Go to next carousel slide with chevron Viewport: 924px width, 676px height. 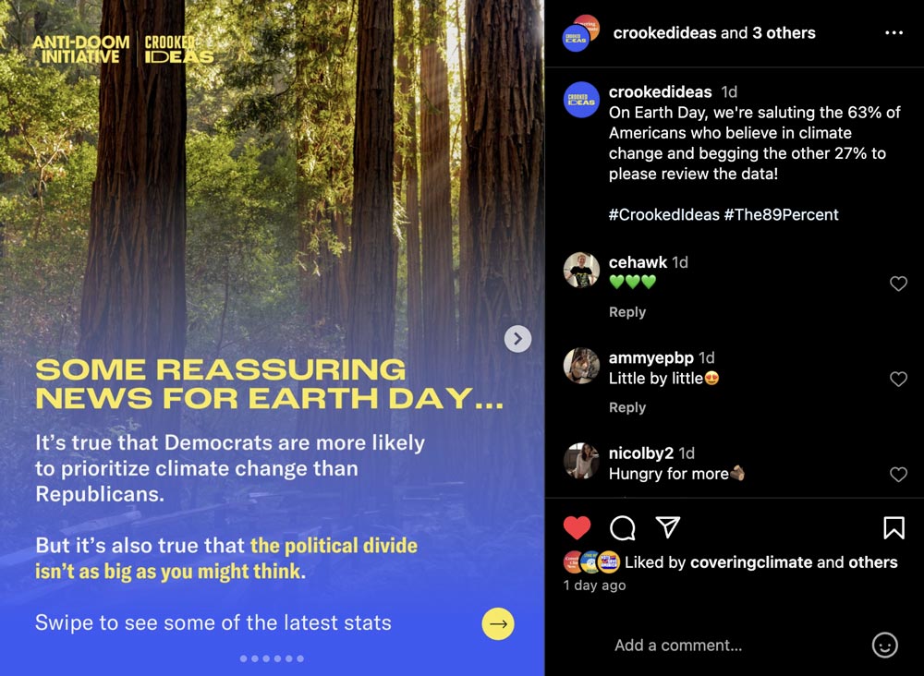[x=518, y=339]
